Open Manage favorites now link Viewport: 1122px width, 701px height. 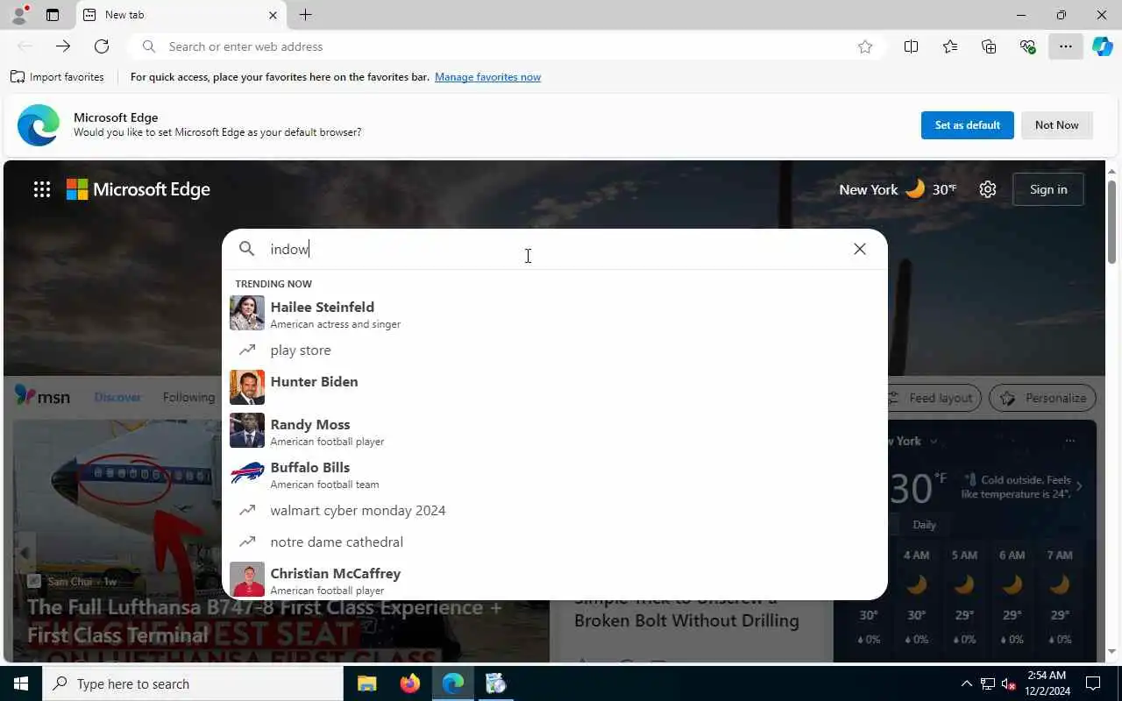pos(487,77)
